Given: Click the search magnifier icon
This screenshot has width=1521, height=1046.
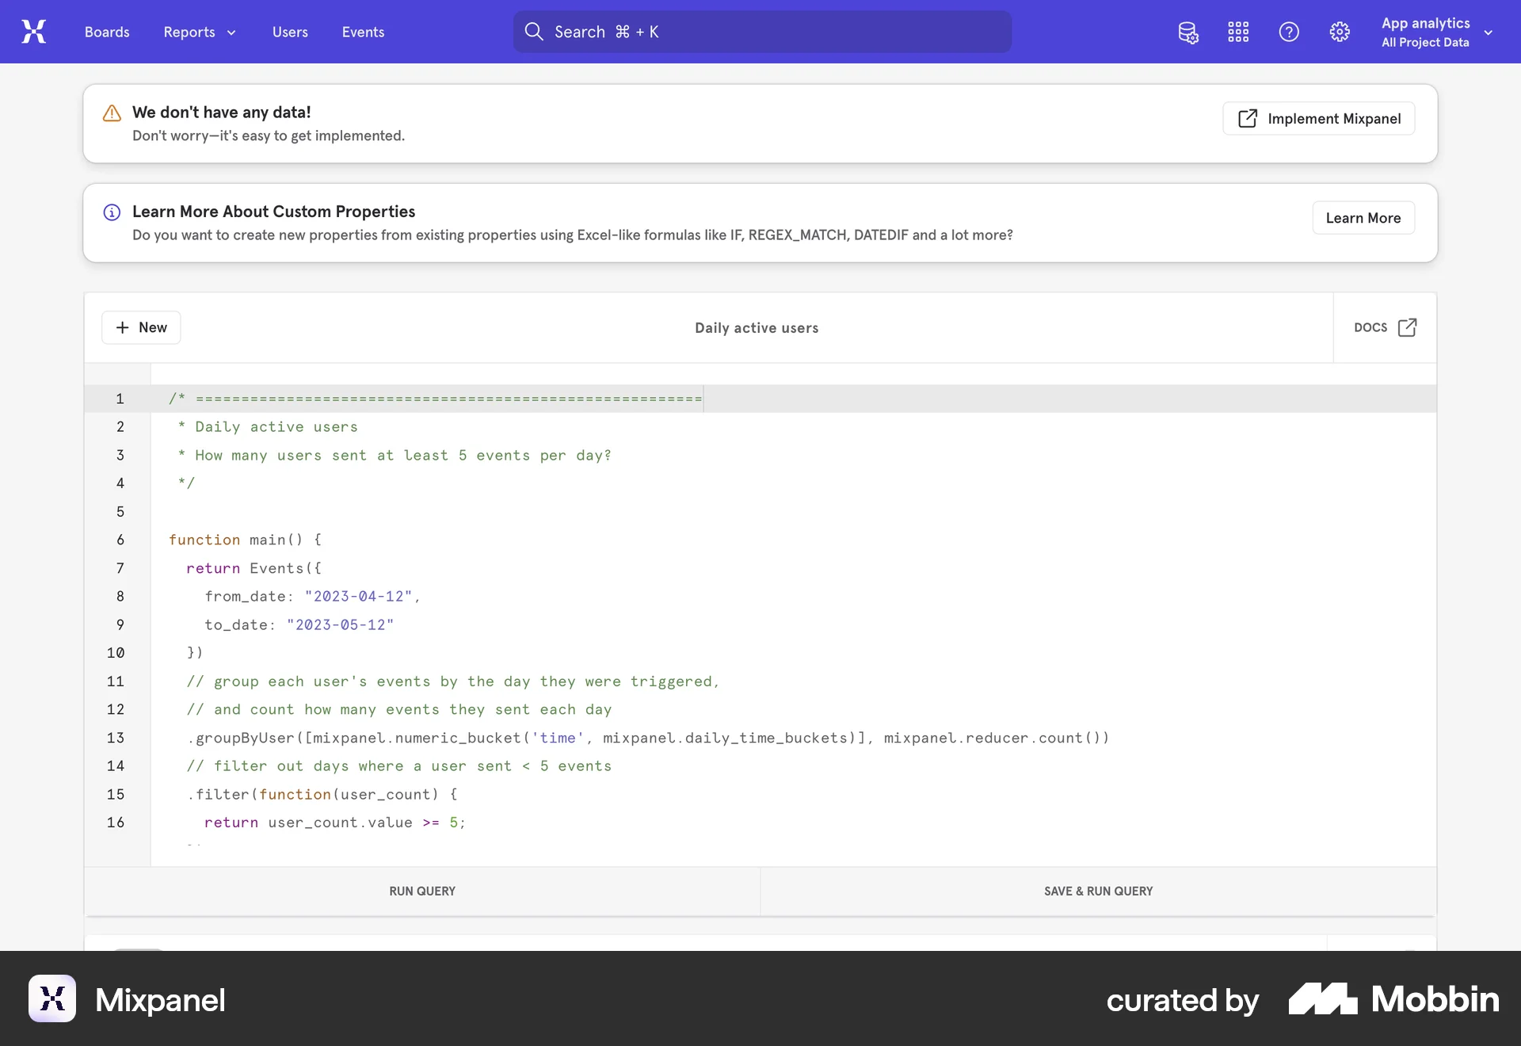Looking at the screenshot, I should [534, 32].
